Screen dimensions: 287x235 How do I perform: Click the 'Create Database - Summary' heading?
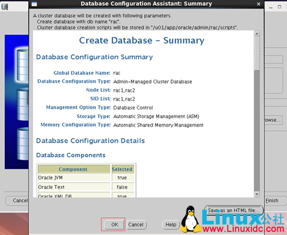click(x=142, y=40)
